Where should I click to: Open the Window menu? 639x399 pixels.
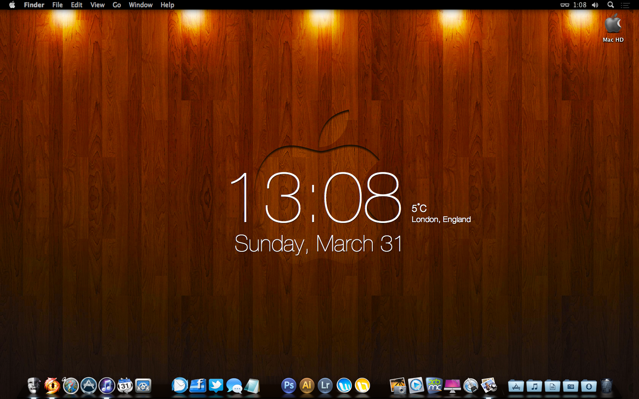point(141,5)
